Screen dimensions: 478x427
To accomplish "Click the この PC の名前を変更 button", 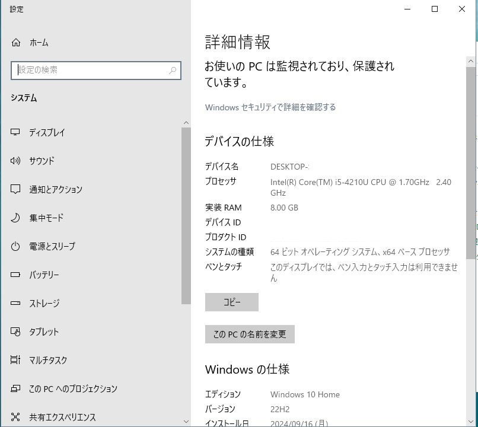I will [x=250, y=334].
